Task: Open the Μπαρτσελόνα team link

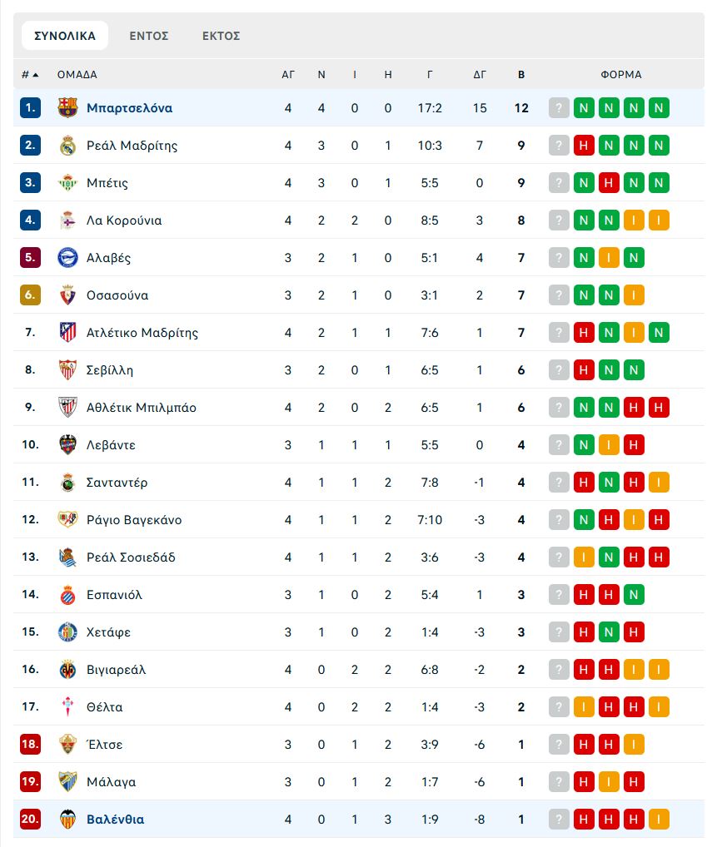Action: click(129, 107)
